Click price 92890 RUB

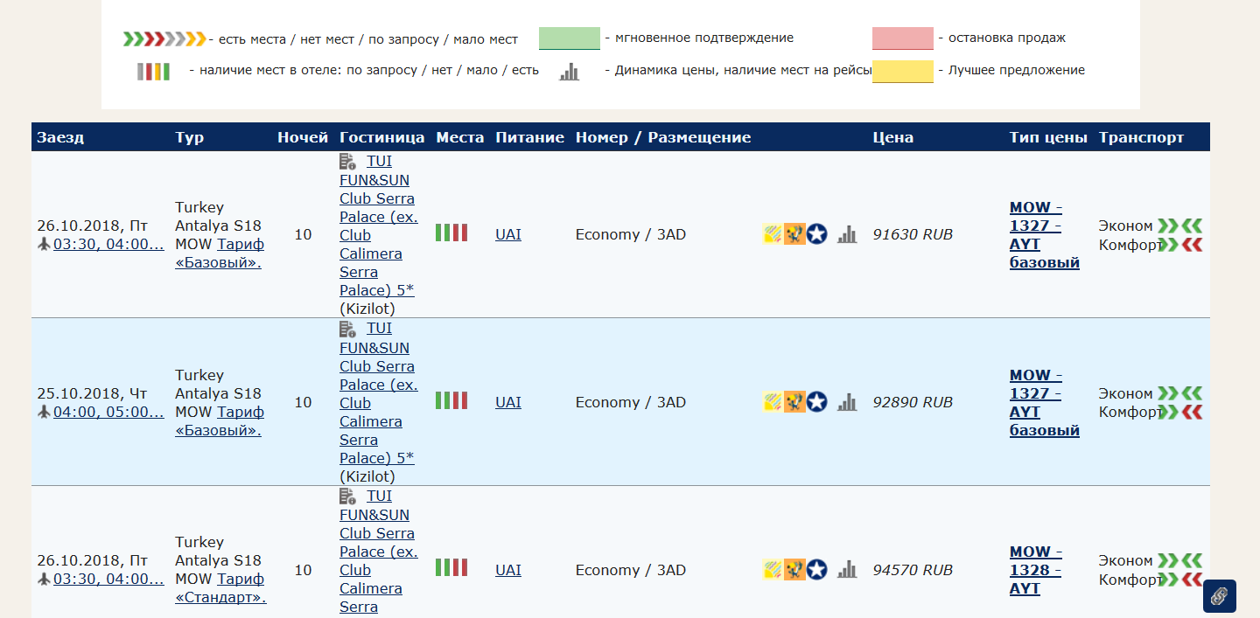(913, 402)
